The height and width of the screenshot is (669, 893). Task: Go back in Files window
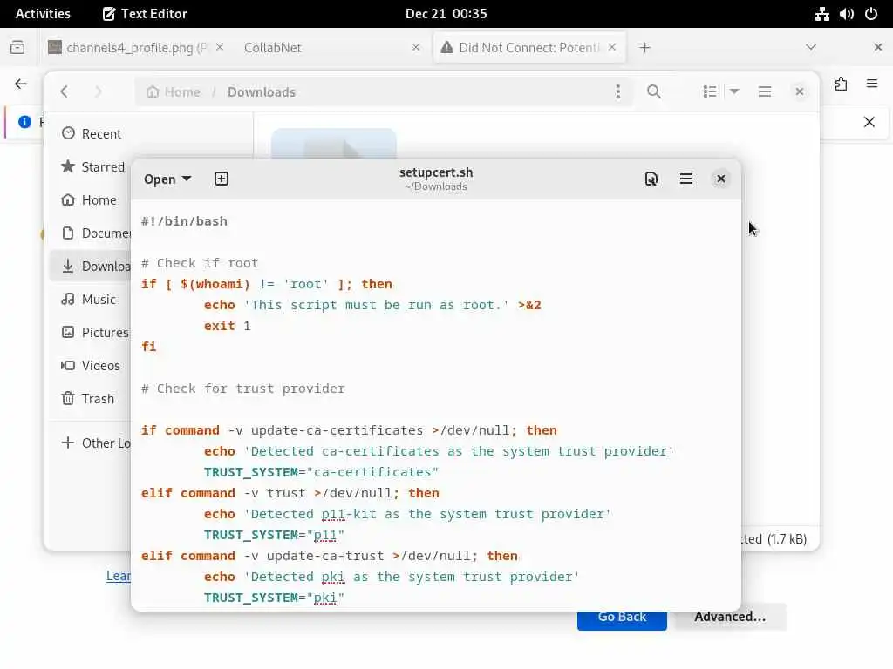coord(65,91)
